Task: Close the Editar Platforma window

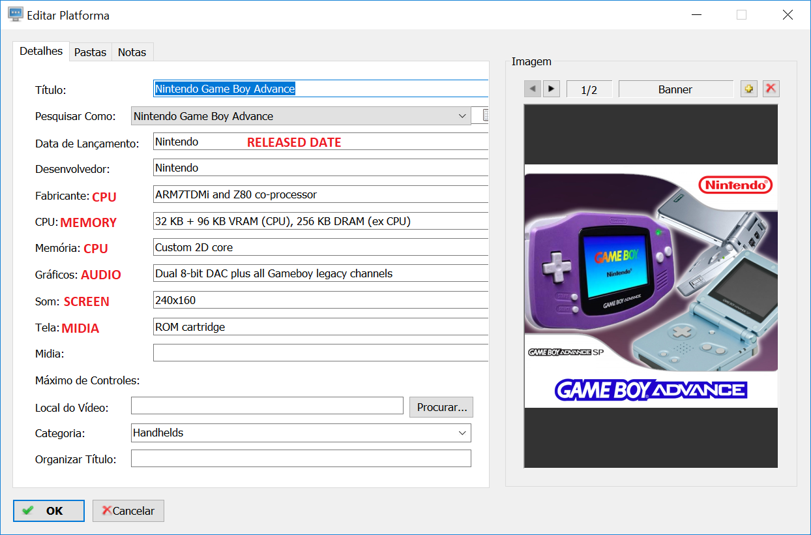Action: pyautogui.click(x=788, y=15)
